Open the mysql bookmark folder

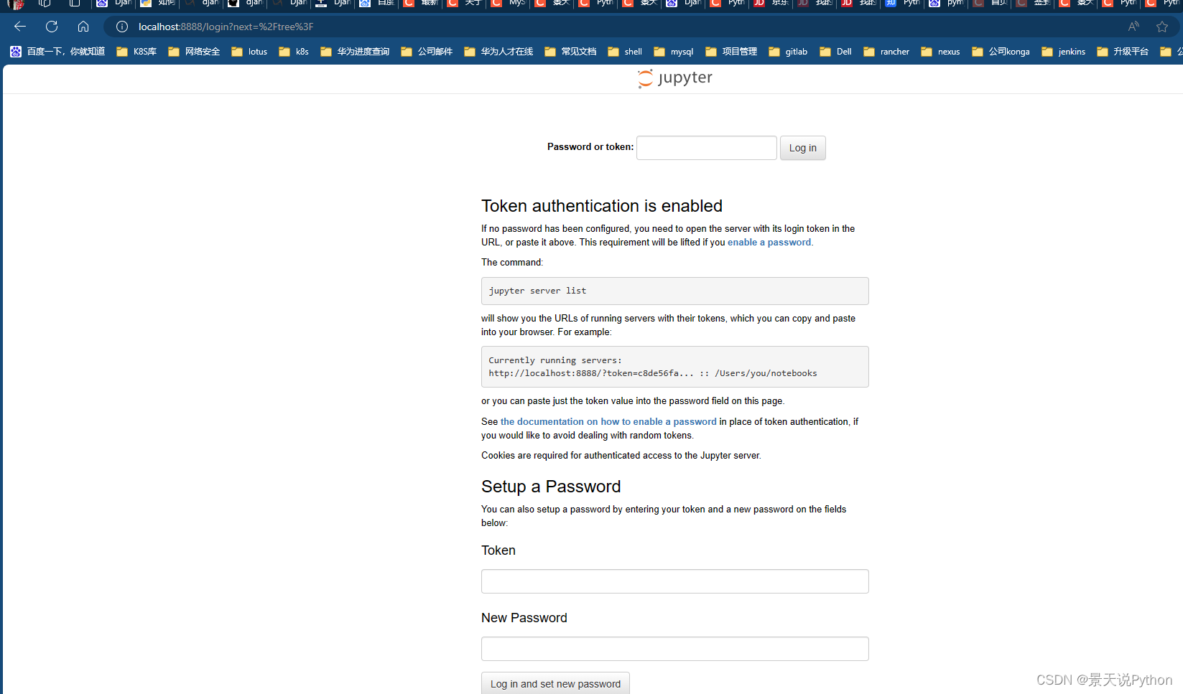674,52
